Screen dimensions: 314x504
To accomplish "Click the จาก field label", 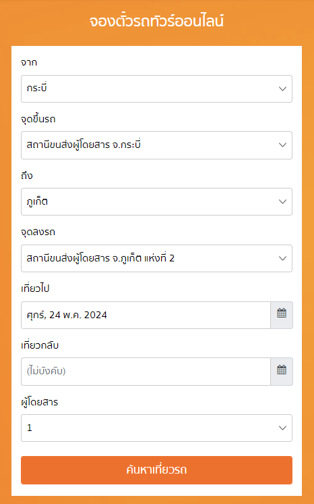I will (29, 62).
